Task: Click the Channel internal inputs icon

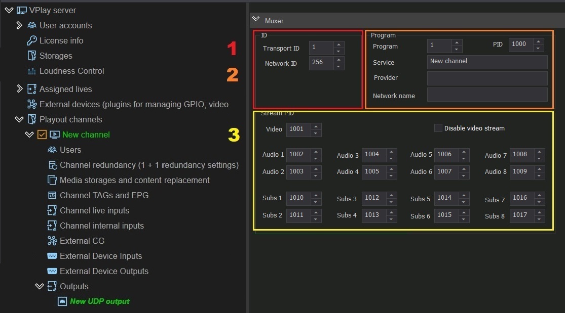Action: coord(52,226)
